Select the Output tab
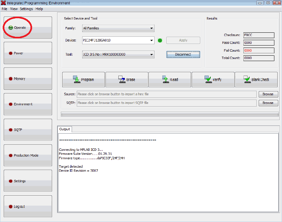 tap(64, 129)
